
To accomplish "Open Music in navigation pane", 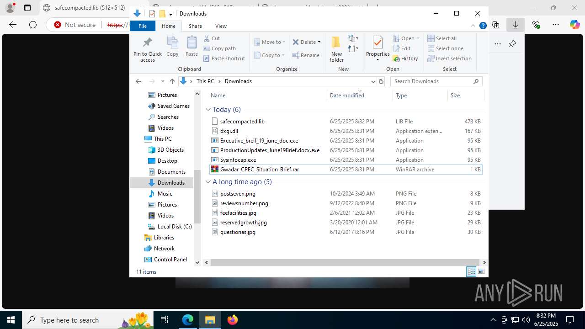I will [160, 194].
